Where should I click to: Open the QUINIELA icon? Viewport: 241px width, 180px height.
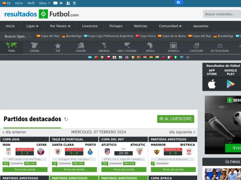point(174,48)
